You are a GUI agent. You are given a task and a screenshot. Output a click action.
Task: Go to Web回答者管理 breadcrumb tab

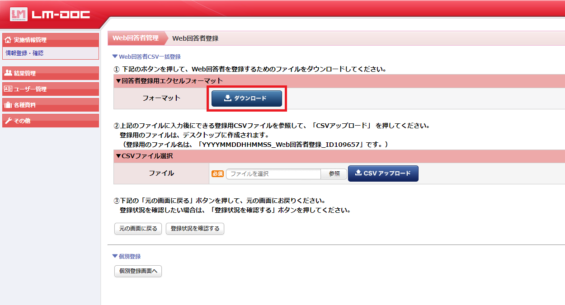tap(135, 38)
